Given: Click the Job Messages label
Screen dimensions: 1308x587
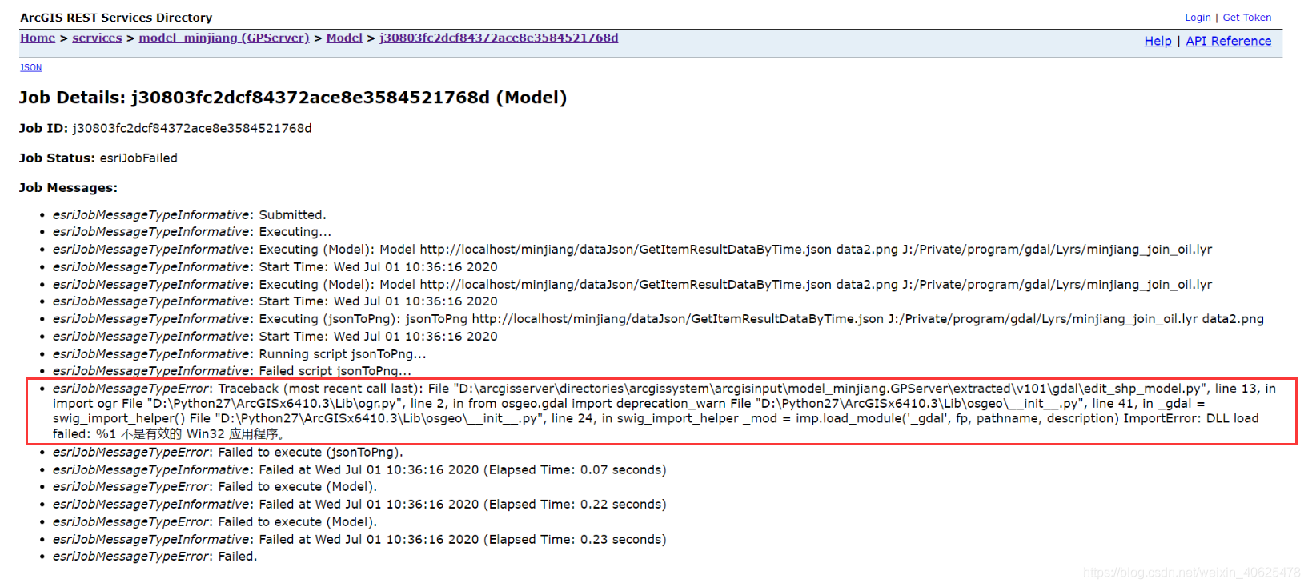Looking at the screenshot, I should pos(68,188).
